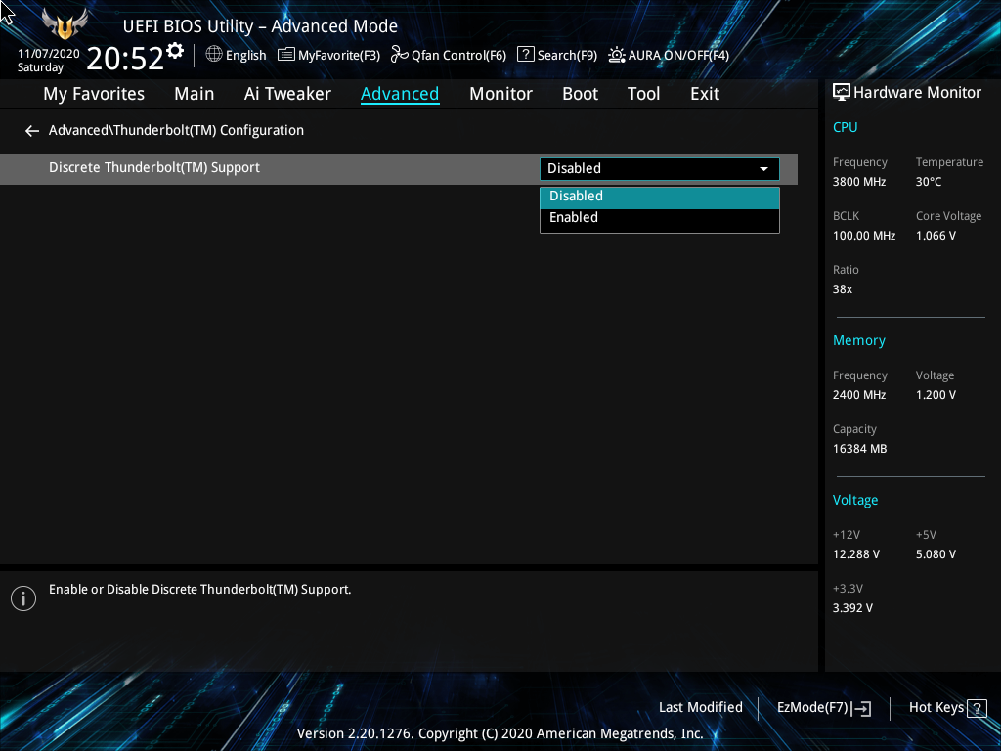Click the Hardware Monitor display icon
1001x751 pixels.
(842, 93)
